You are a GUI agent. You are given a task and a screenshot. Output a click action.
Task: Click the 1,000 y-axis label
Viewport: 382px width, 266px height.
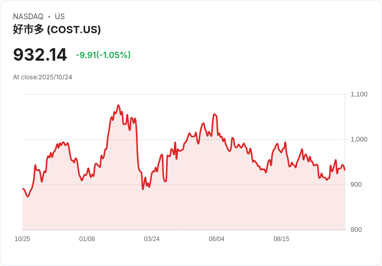(359, 139)
